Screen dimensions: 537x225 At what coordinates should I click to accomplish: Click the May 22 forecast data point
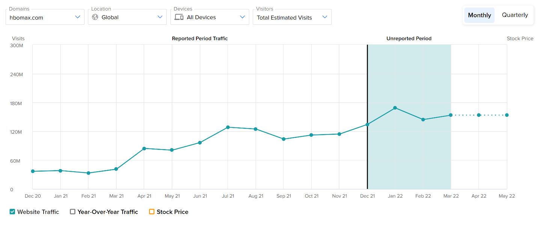(507, 115)
